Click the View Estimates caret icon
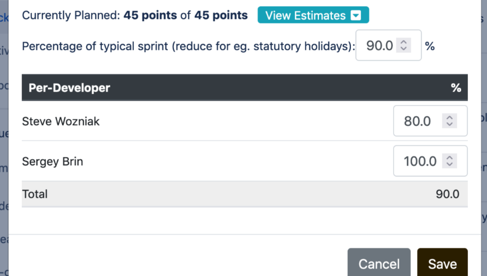This screenshot has height=276, width=487. click(355, 16)
